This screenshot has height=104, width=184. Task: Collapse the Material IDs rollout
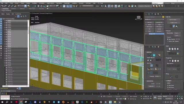(x=150, y=81)
